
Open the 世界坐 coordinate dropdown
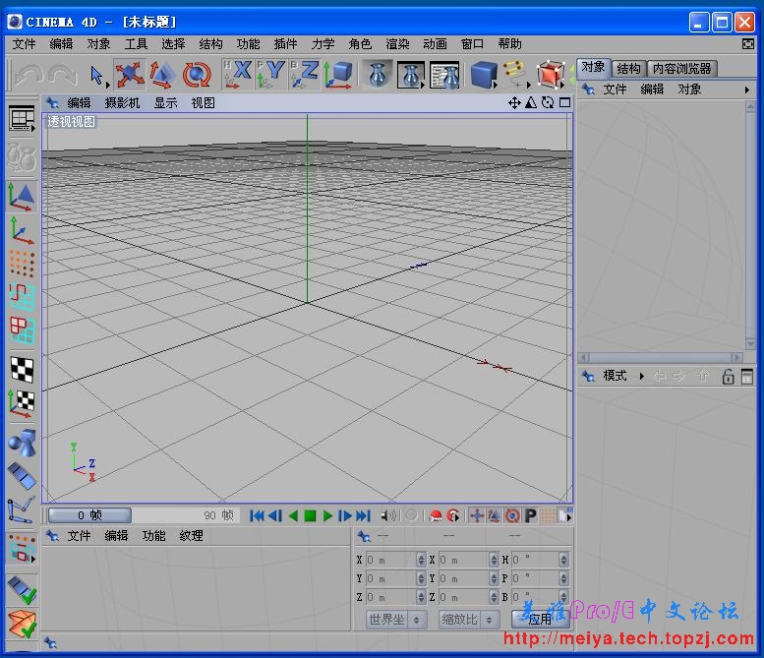coord(395,620)
